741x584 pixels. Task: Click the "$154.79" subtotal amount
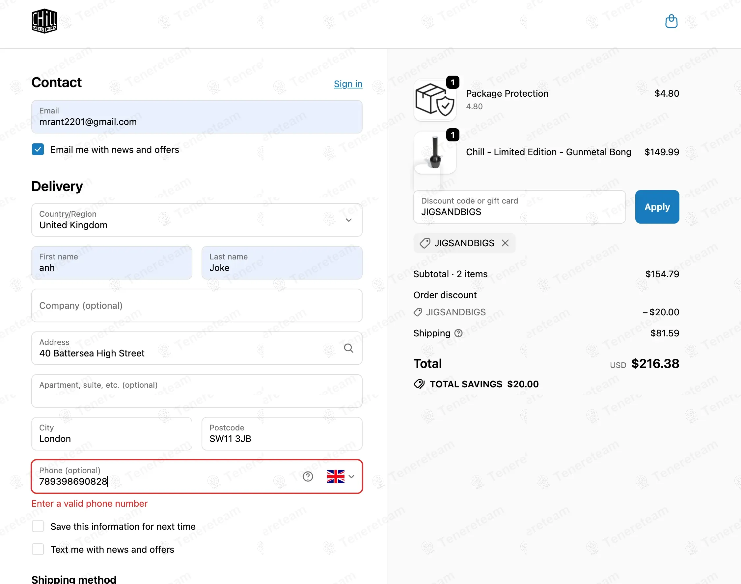click(662, 274)
